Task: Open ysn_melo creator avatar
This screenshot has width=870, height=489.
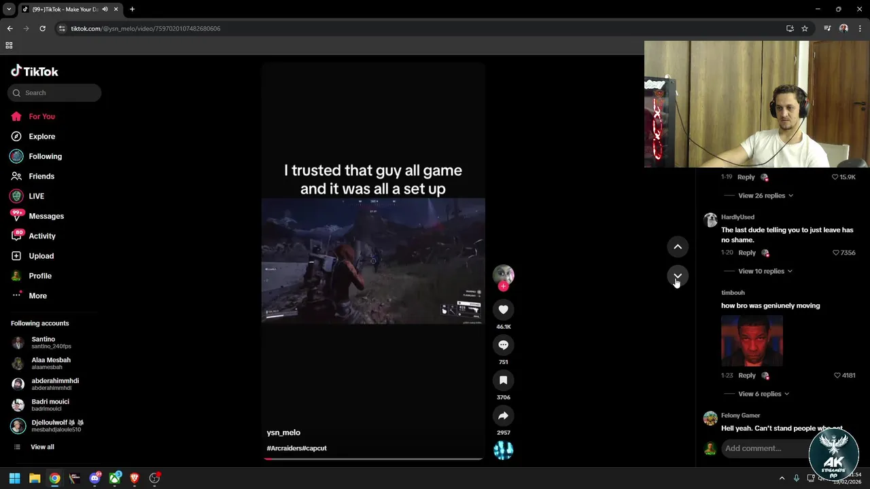Action: click(x=503, y=274)
